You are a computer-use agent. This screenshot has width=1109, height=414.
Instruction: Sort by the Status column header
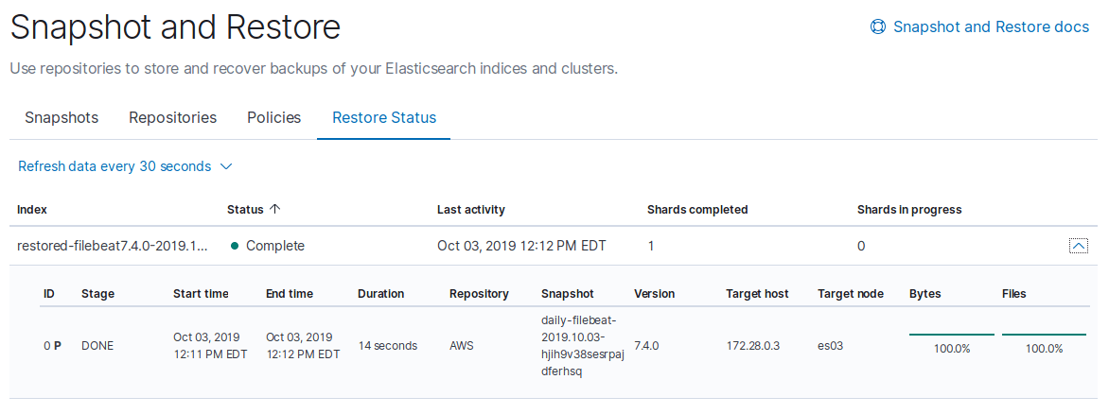click(245, 210)
